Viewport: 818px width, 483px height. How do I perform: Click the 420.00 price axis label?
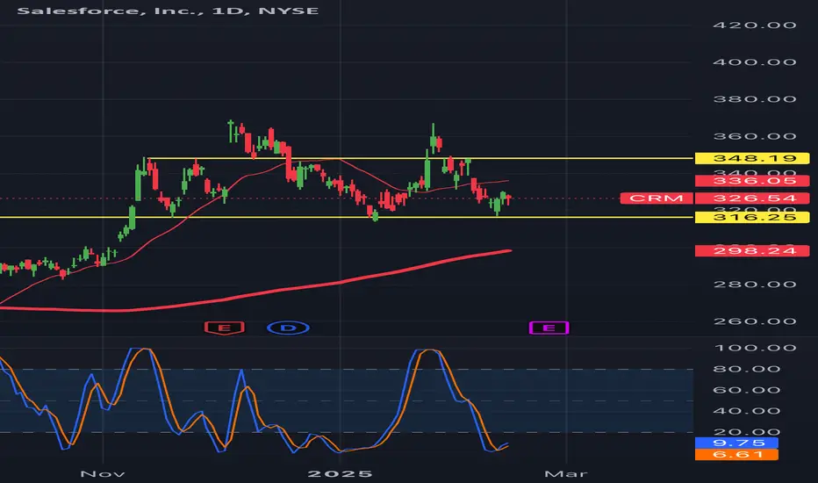coord(754,25)
